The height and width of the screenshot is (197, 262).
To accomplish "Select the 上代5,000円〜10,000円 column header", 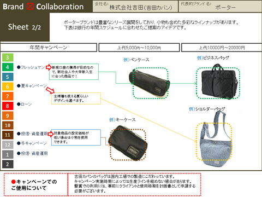I will 139,48.
